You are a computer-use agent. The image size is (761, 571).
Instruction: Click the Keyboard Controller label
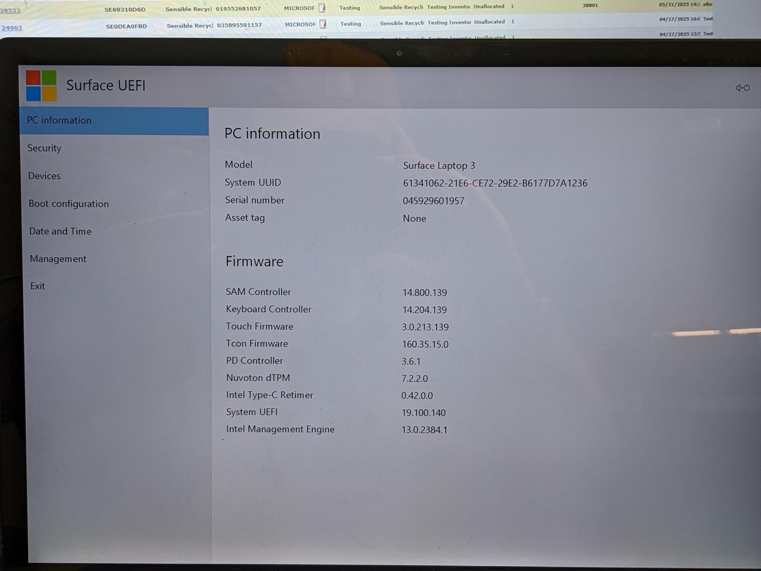click(268, 309)
